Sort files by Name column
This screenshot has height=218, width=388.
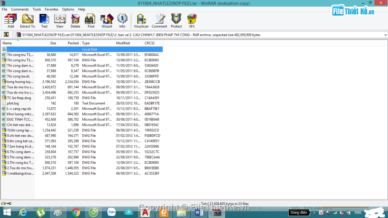pyautogui.click(x=18, y=43)
